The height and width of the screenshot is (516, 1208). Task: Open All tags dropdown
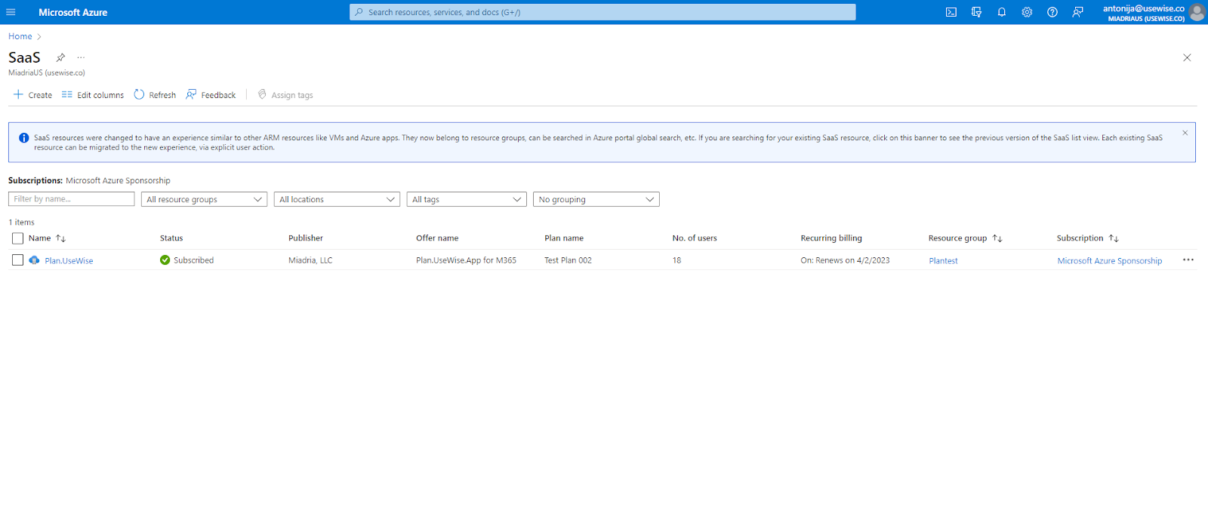pyautogui.click(x=467, y=199)
